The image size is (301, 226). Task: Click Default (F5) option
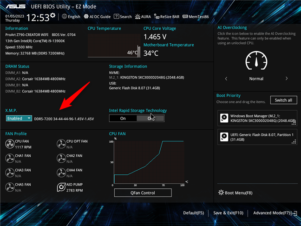(194, 213)
